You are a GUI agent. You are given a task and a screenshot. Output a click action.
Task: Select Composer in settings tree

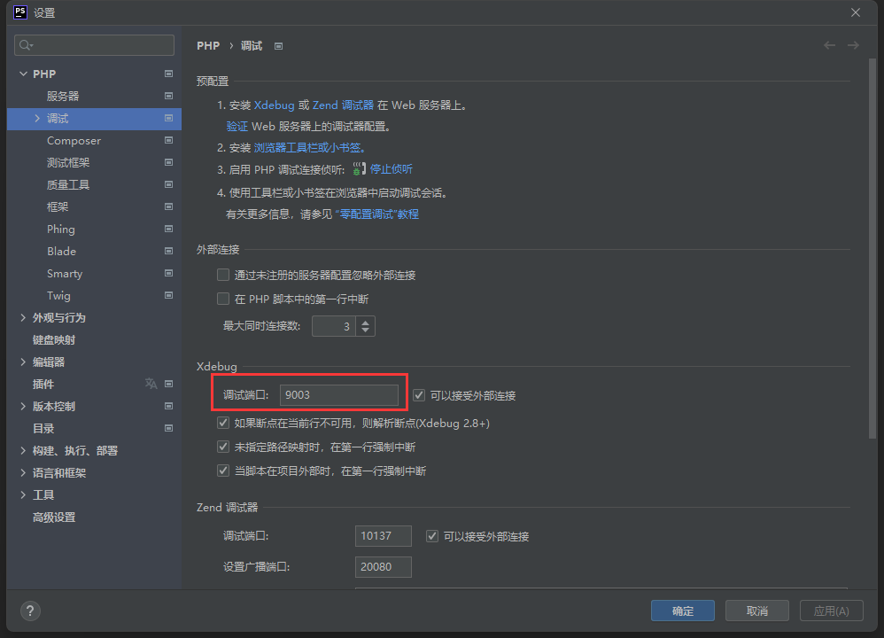(x=74, y=141)
